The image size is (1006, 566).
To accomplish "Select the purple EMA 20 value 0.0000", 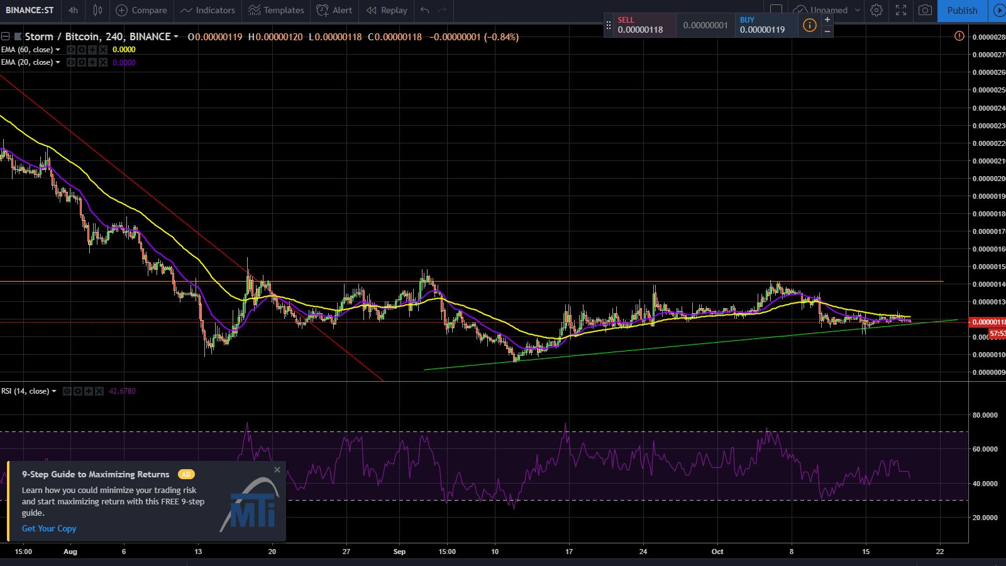I will 124,62.
